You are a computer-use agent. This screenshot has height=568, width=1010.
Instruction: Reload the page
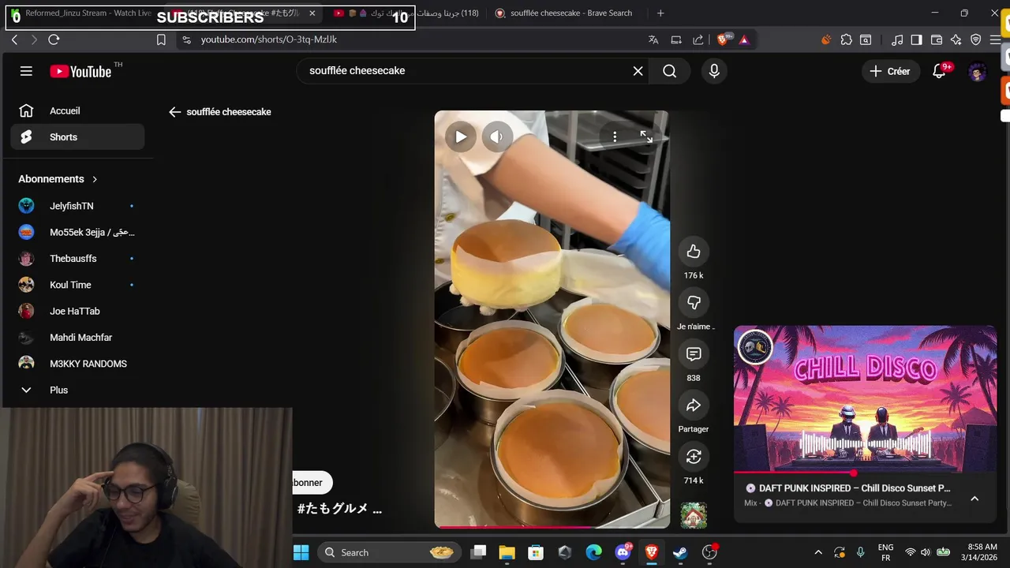[x=54, y=39]
